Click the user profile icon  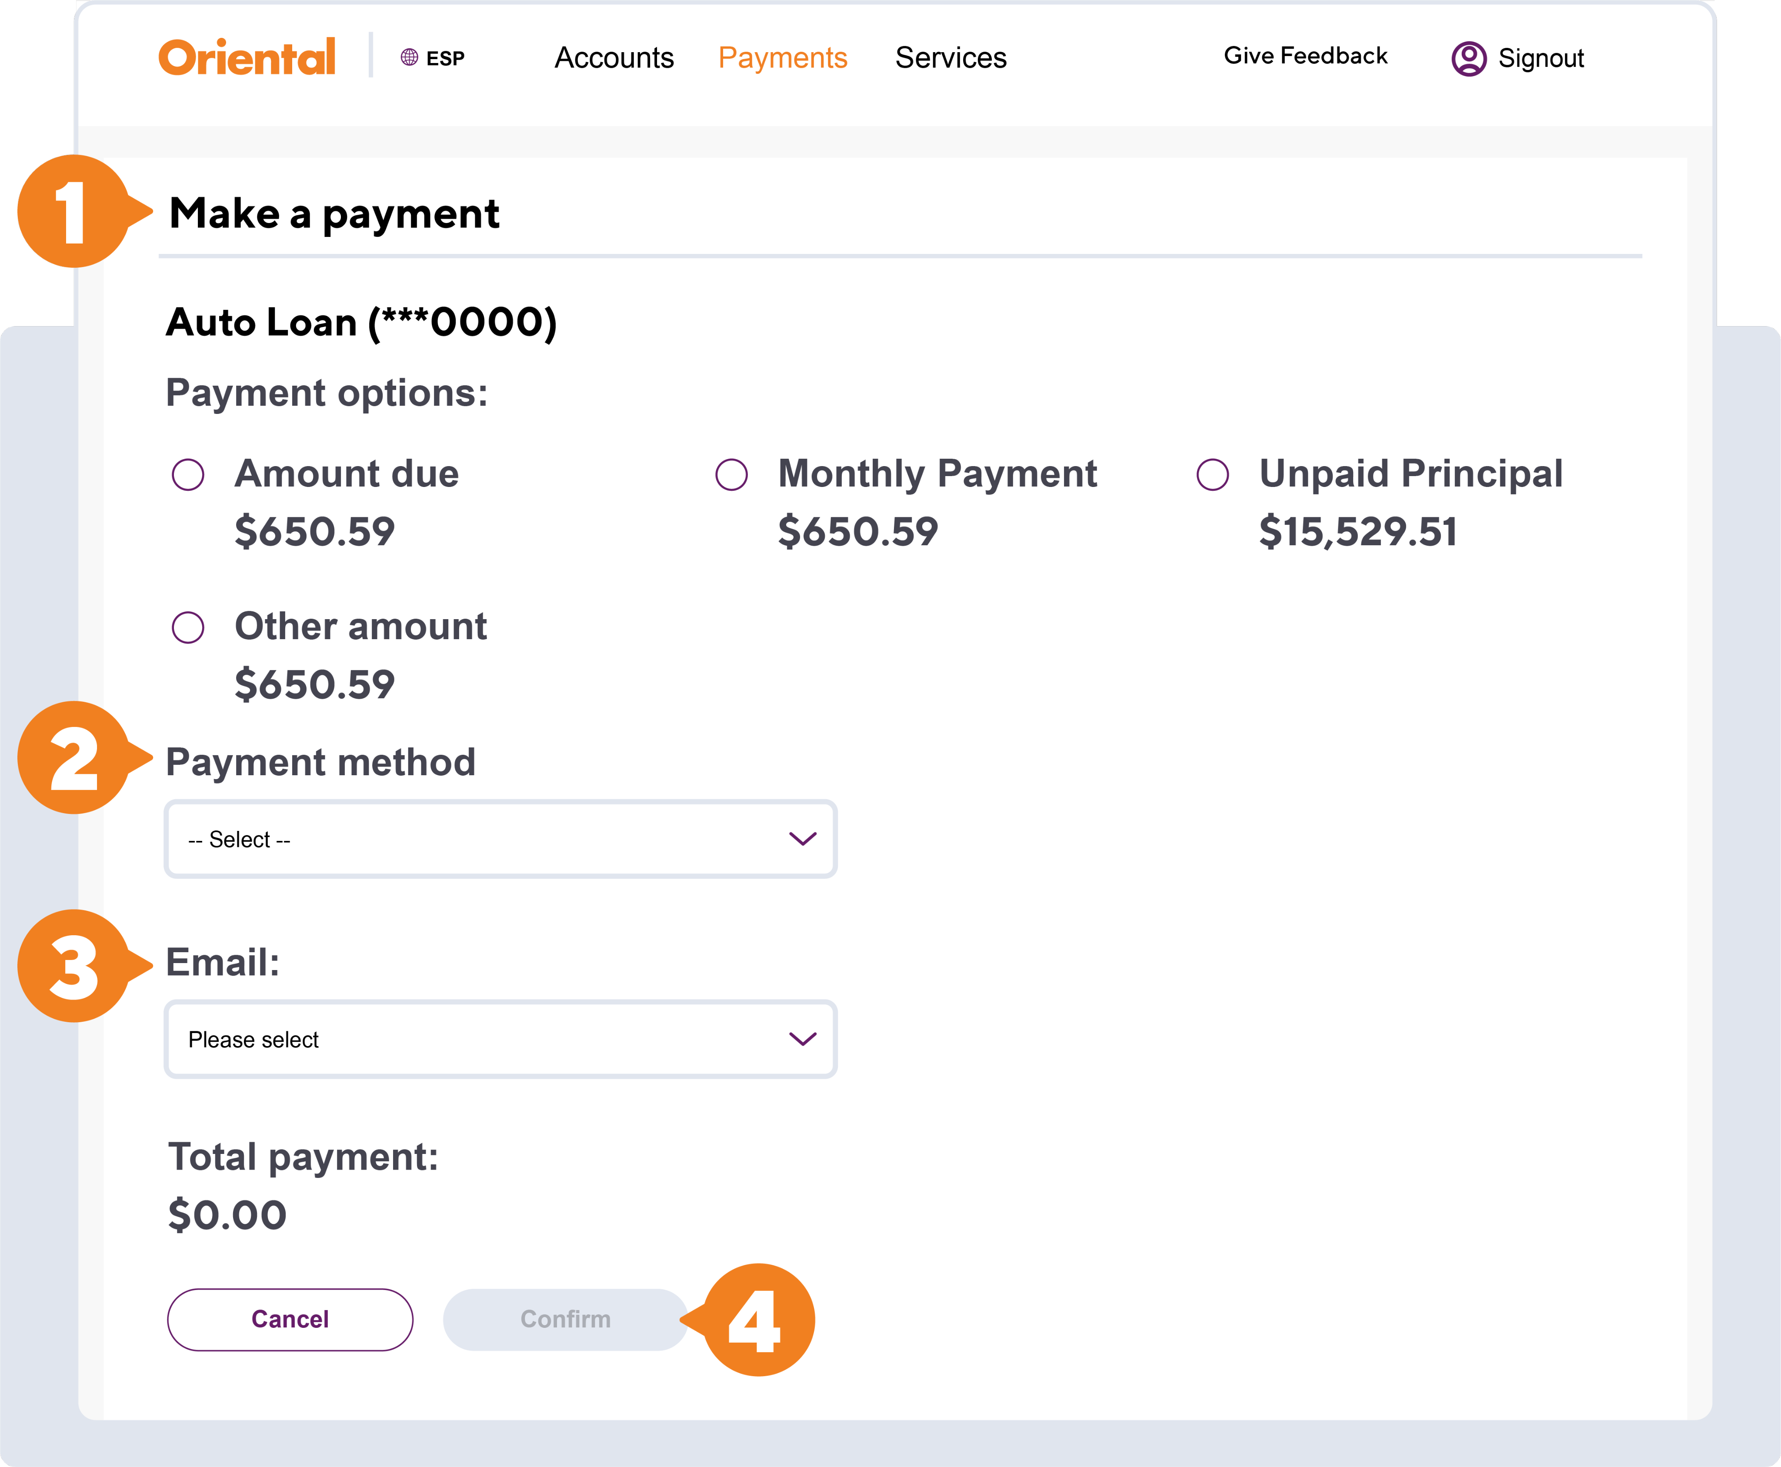coord(1468,58)
